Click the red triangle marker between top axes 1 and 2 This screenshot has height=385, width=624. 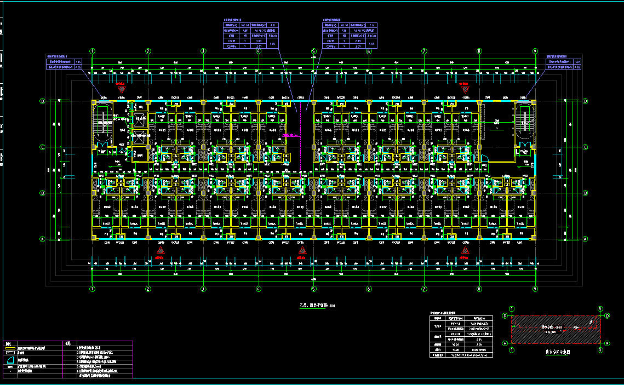pyautogui.click(x=121, y=88)
